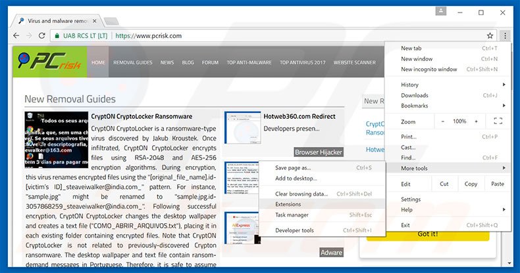Select New window menu entry
The width and height of the screenshot is (520, 273).
pyautogui.click(x=448, y=59)
